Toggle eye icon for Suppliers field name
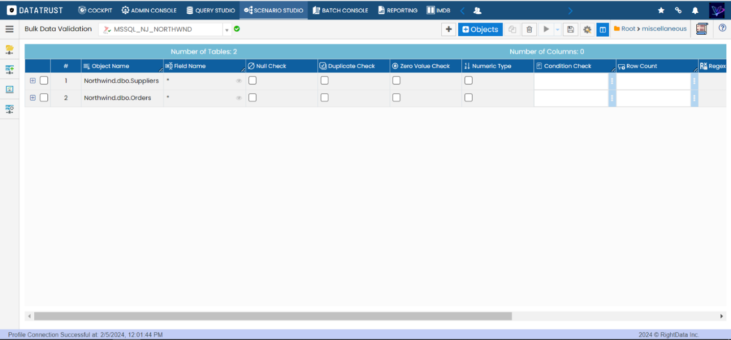The height and width of the screenshot is (340, 731). 239,81
